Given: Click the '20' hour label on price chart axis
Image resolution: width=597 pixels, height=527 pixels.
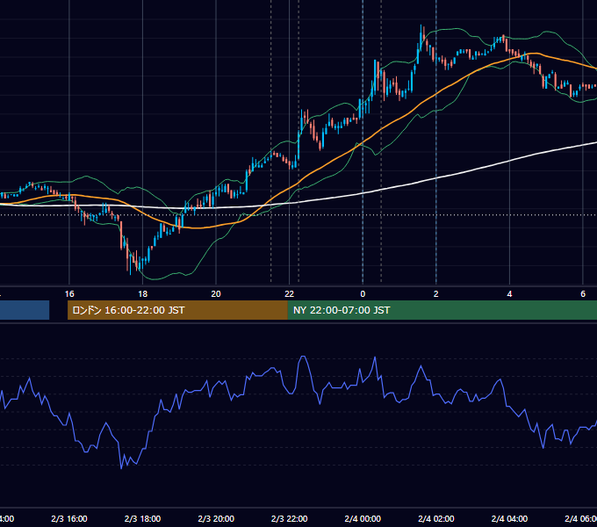Looking at the screenshot, I should coord(216,294).
